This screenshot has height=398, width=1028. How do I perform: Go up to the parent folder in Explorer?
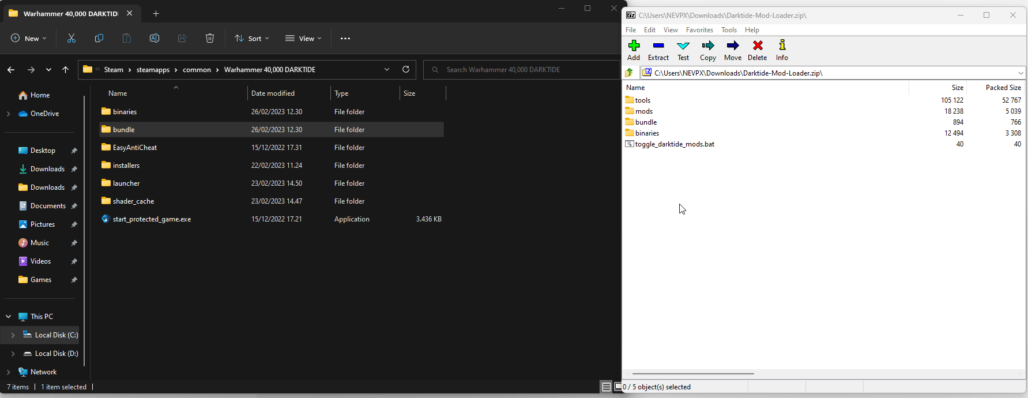click(65, 70)
